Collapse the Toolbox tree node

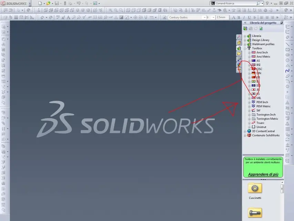coord(245,48)
